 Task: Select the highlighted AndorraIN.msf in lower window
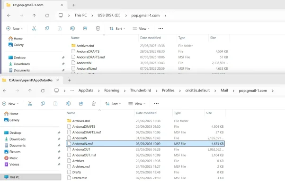(x=145, y=144)
